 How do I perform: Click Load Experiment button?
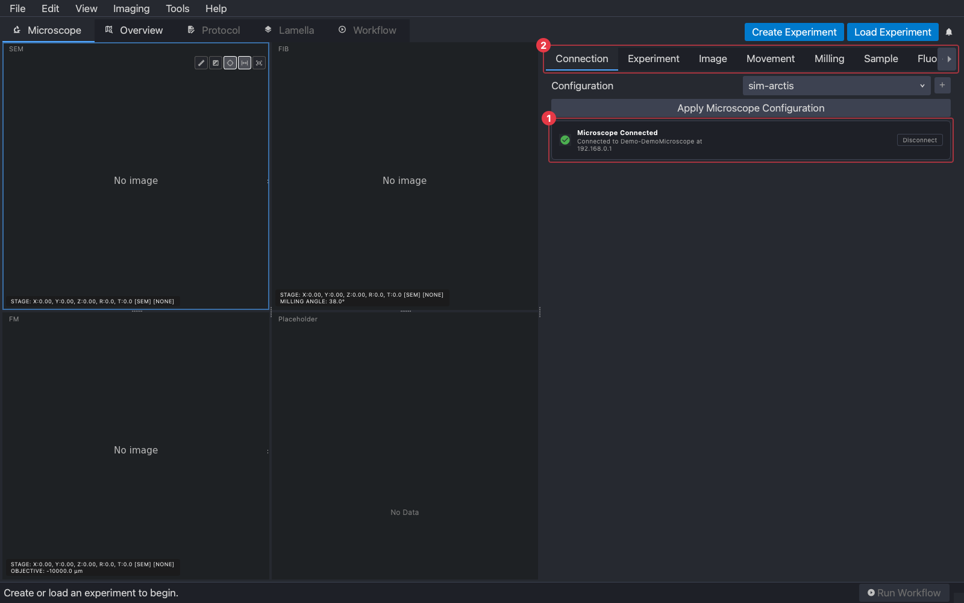[893, 32]
